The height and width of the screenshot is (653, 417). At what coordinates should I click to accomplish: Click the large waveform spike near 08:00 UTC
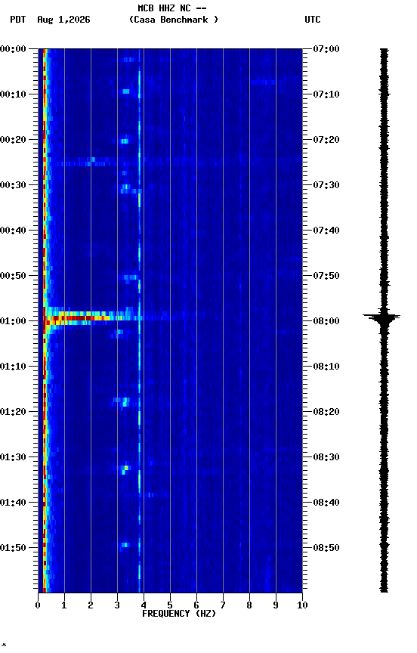[x=381, y=317]
